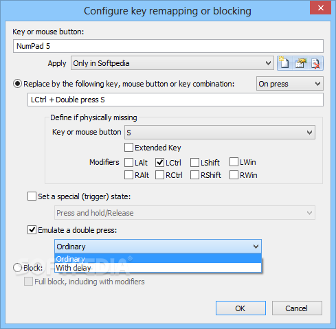Image resolution: width=336 pixels, height=329 pixels.
Task: Tick the Extended Key checkbox
Action: coord(128,148)
